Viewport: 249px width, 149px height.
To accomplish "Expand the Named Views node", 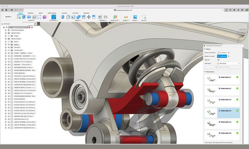I will (x=6, y=33).
